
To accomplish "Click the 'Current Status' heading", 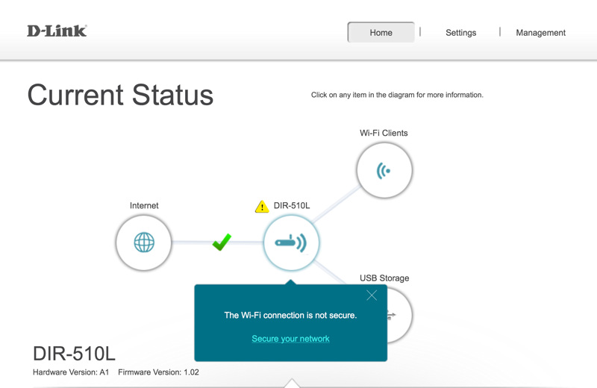I will tap(120, 95).
